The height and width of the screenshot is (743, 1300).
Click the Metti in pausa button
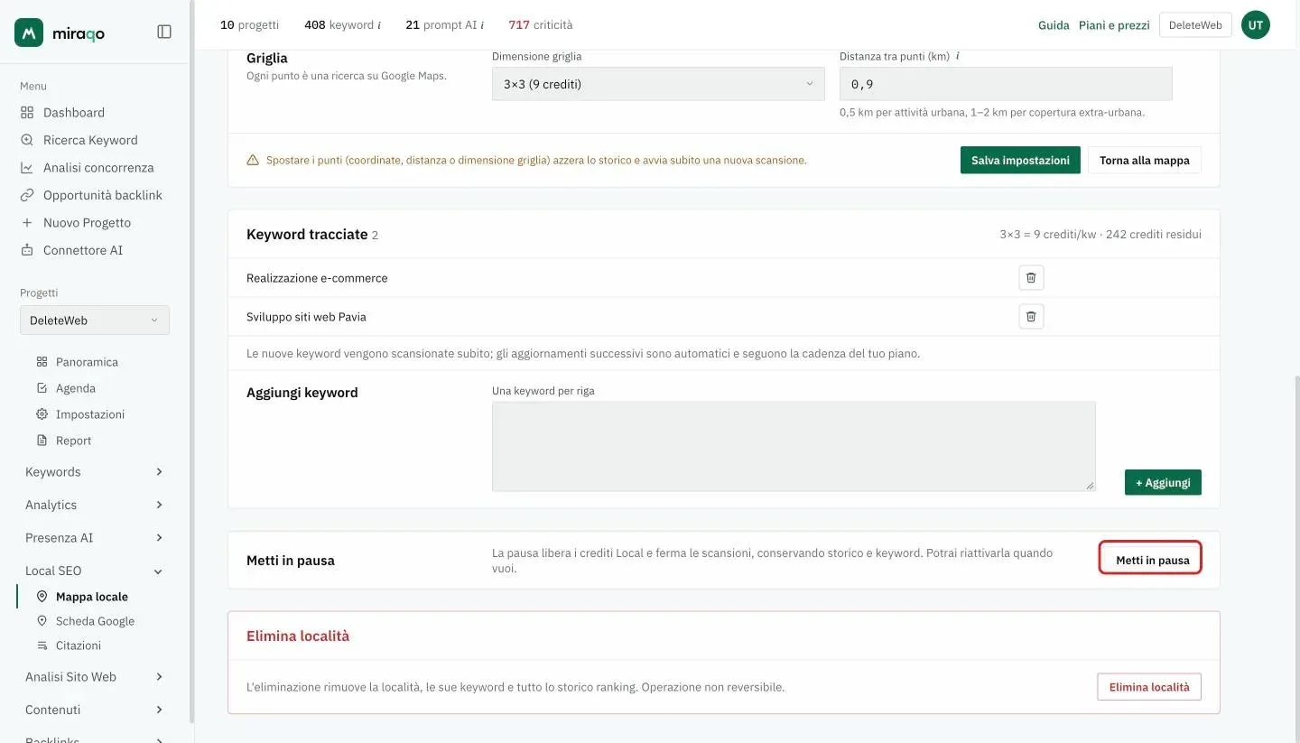pos(1151,560)
